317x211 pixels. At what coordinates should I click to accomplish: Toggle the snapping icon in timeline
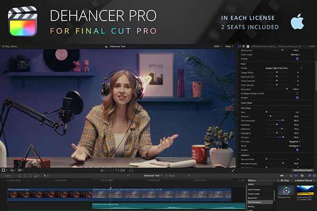tap(296, 176)
